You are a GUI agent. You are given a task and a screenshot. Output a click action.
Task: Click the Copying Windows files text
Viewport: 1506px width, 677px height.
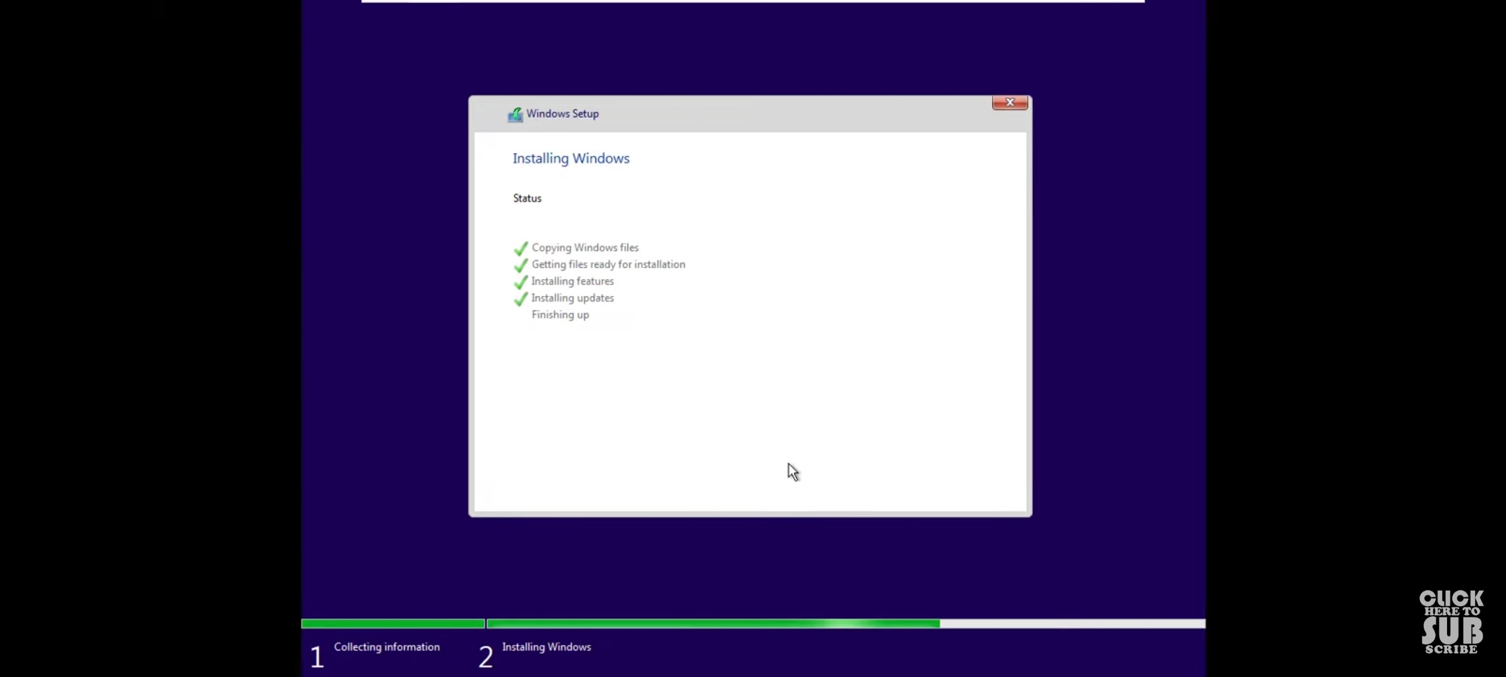[x=585, y=248]
